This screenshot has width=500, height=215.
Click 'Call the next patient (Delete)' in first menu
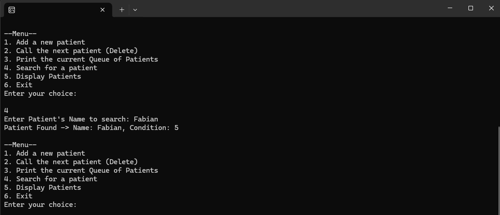(x=77, y=51)
